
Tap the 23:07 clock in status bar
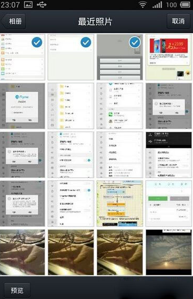point(10,5)
